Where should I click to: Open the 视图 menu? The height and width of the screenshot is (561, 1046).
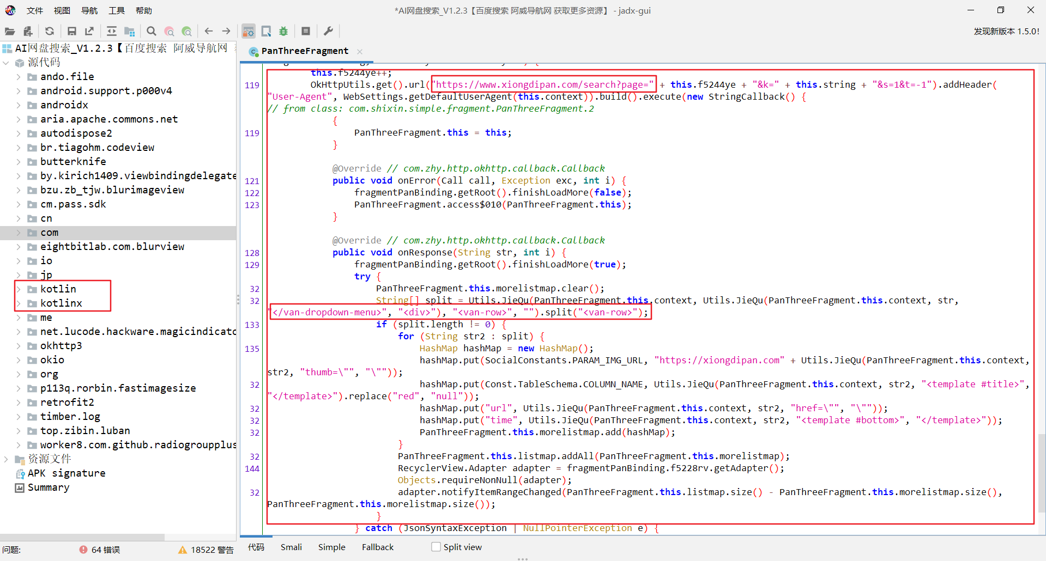tap(62, 10)
